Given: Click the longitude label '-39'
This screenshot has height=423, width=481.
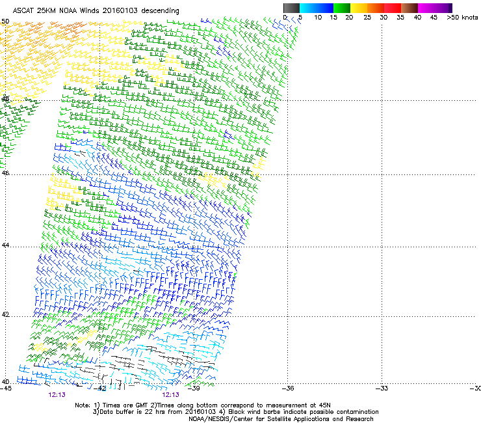Looking at the screenshot, I should pos(194,389).
